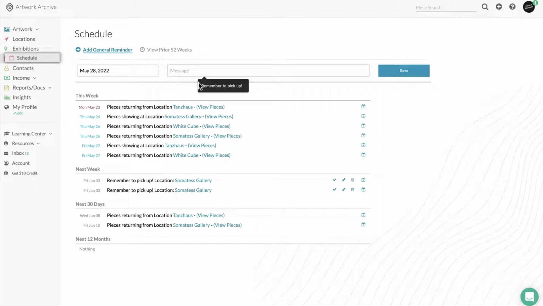Select Schedule in the sidebar
Image resolution: width=543 pixels, height=306 pixels.
(x=32, y=58)
